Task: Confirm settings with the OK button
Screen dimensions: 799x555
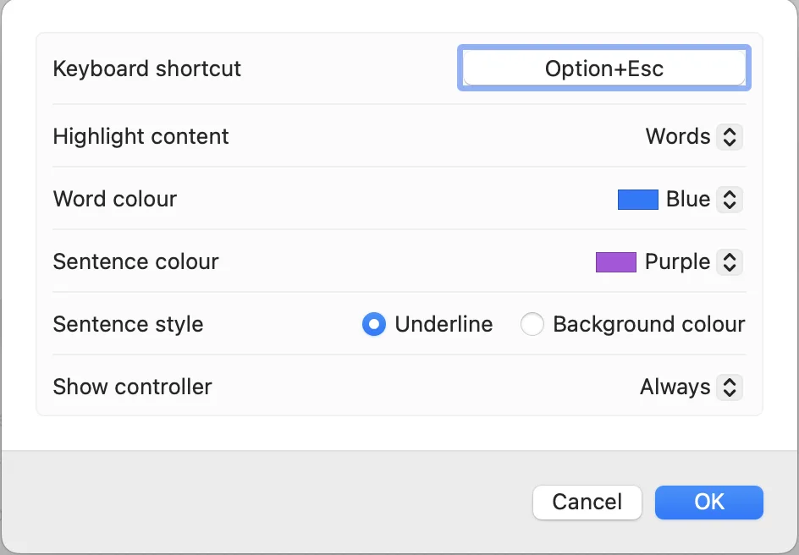Action: (x=708, y=502)
